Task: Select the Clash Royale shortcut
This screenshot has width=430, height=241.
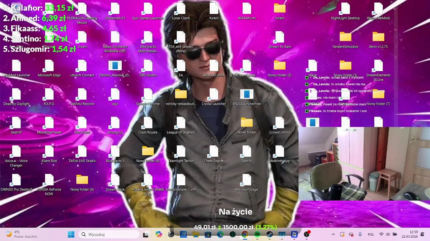Action: tap(148, 125)
